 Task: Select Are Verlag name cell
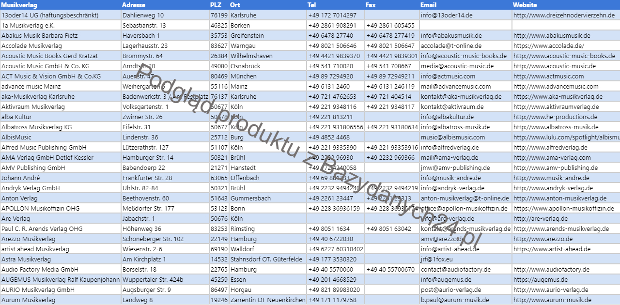click(x=61, y=218)
